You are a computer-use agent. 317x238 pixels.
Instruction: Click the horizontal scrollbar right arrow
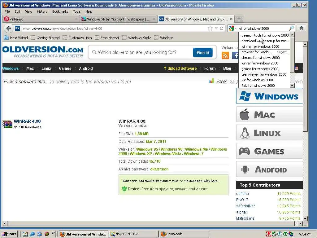(x=300, y=224)
